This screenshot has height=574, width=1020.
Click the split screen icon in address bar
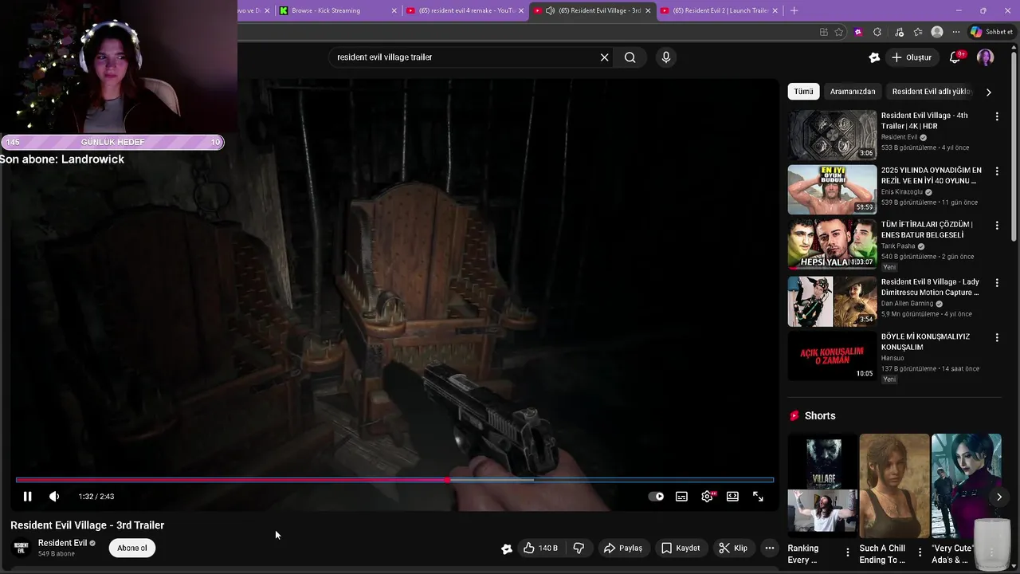[x=823, y=32]
